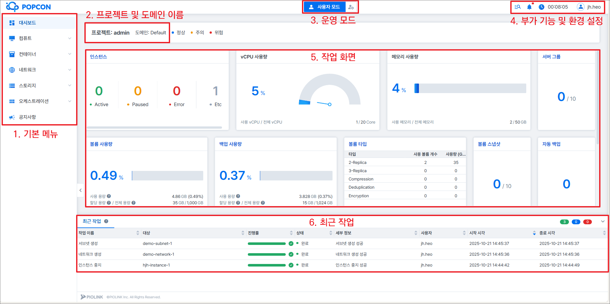Open the 서버 그룹 card link

pyautogui.click(x=551, y=57)
